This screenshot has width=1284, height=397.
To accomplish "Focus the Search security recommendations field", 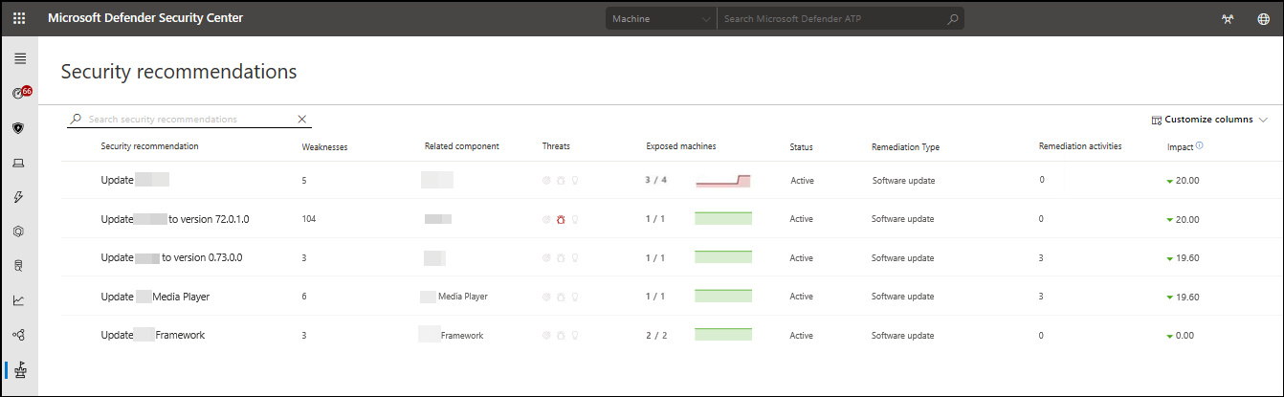I will pos(189,120).
